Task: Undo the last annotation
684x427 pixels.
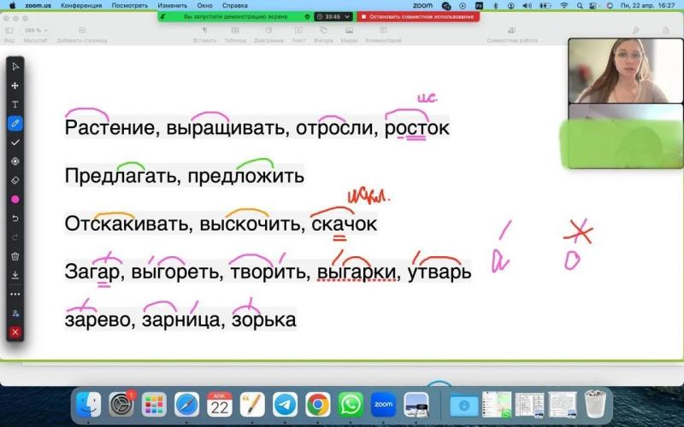Action: pyautogui.click(x=15, y=219)
